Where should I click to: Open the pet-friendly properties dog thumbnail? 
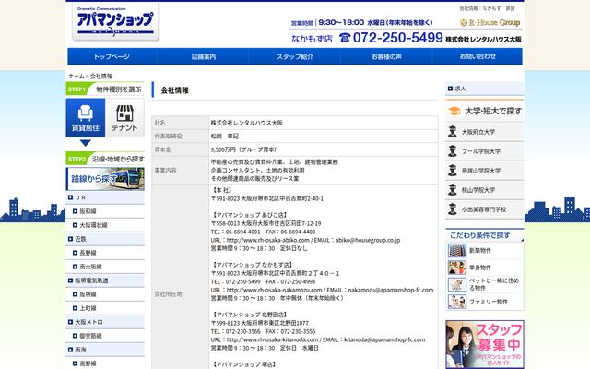click(457, 284)
